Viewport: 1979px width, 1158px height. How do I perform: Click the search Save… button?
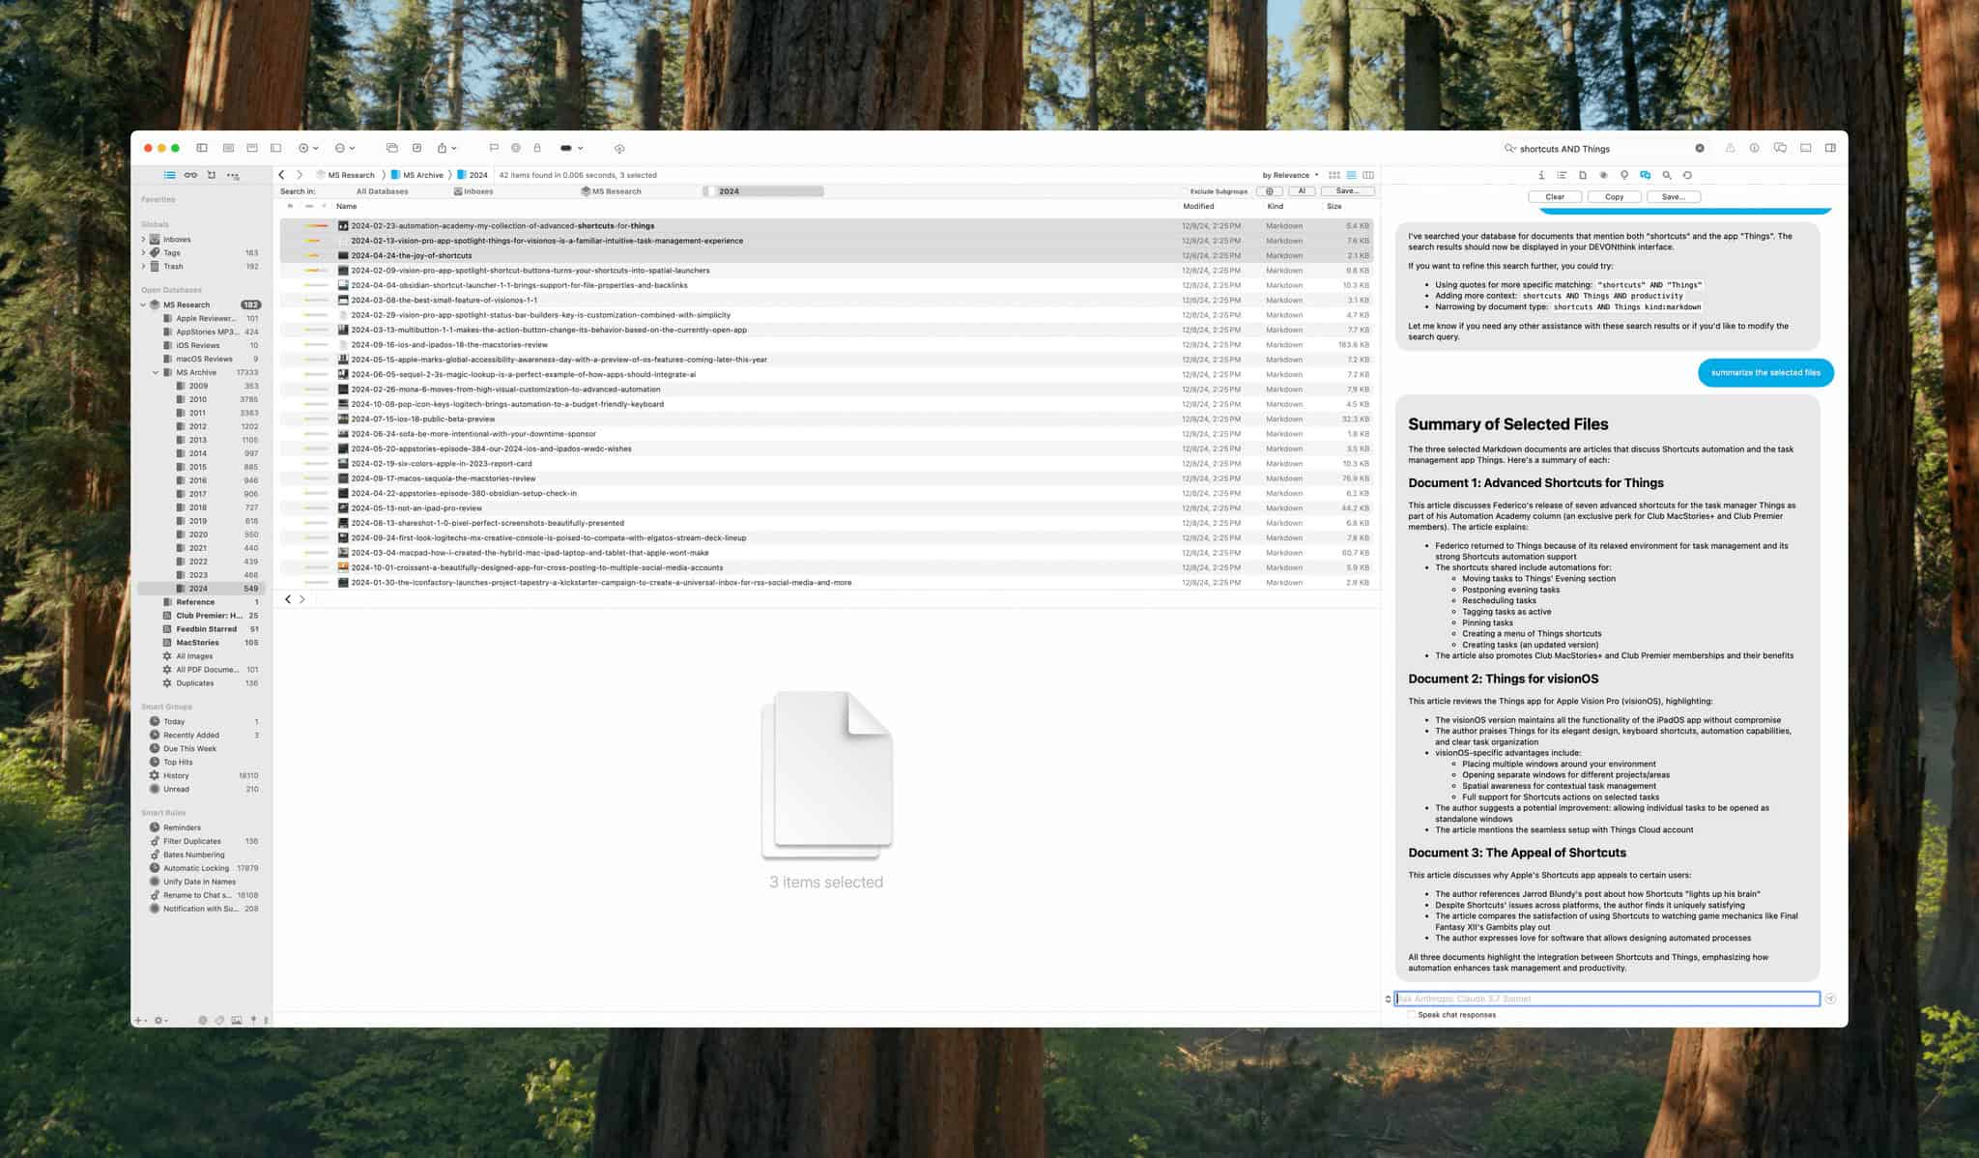[1347, 191]
